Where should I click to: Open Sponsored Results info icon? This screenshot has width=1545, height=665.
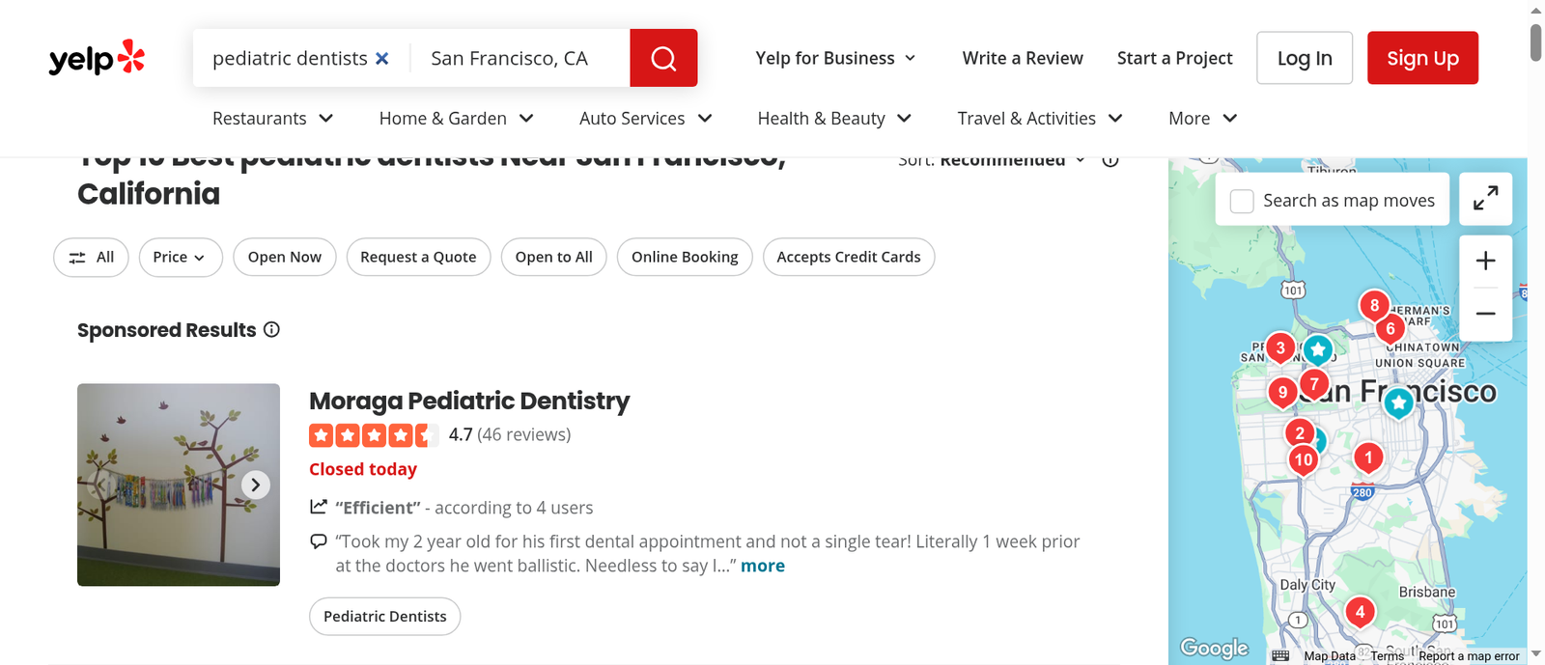click(271, 329)
